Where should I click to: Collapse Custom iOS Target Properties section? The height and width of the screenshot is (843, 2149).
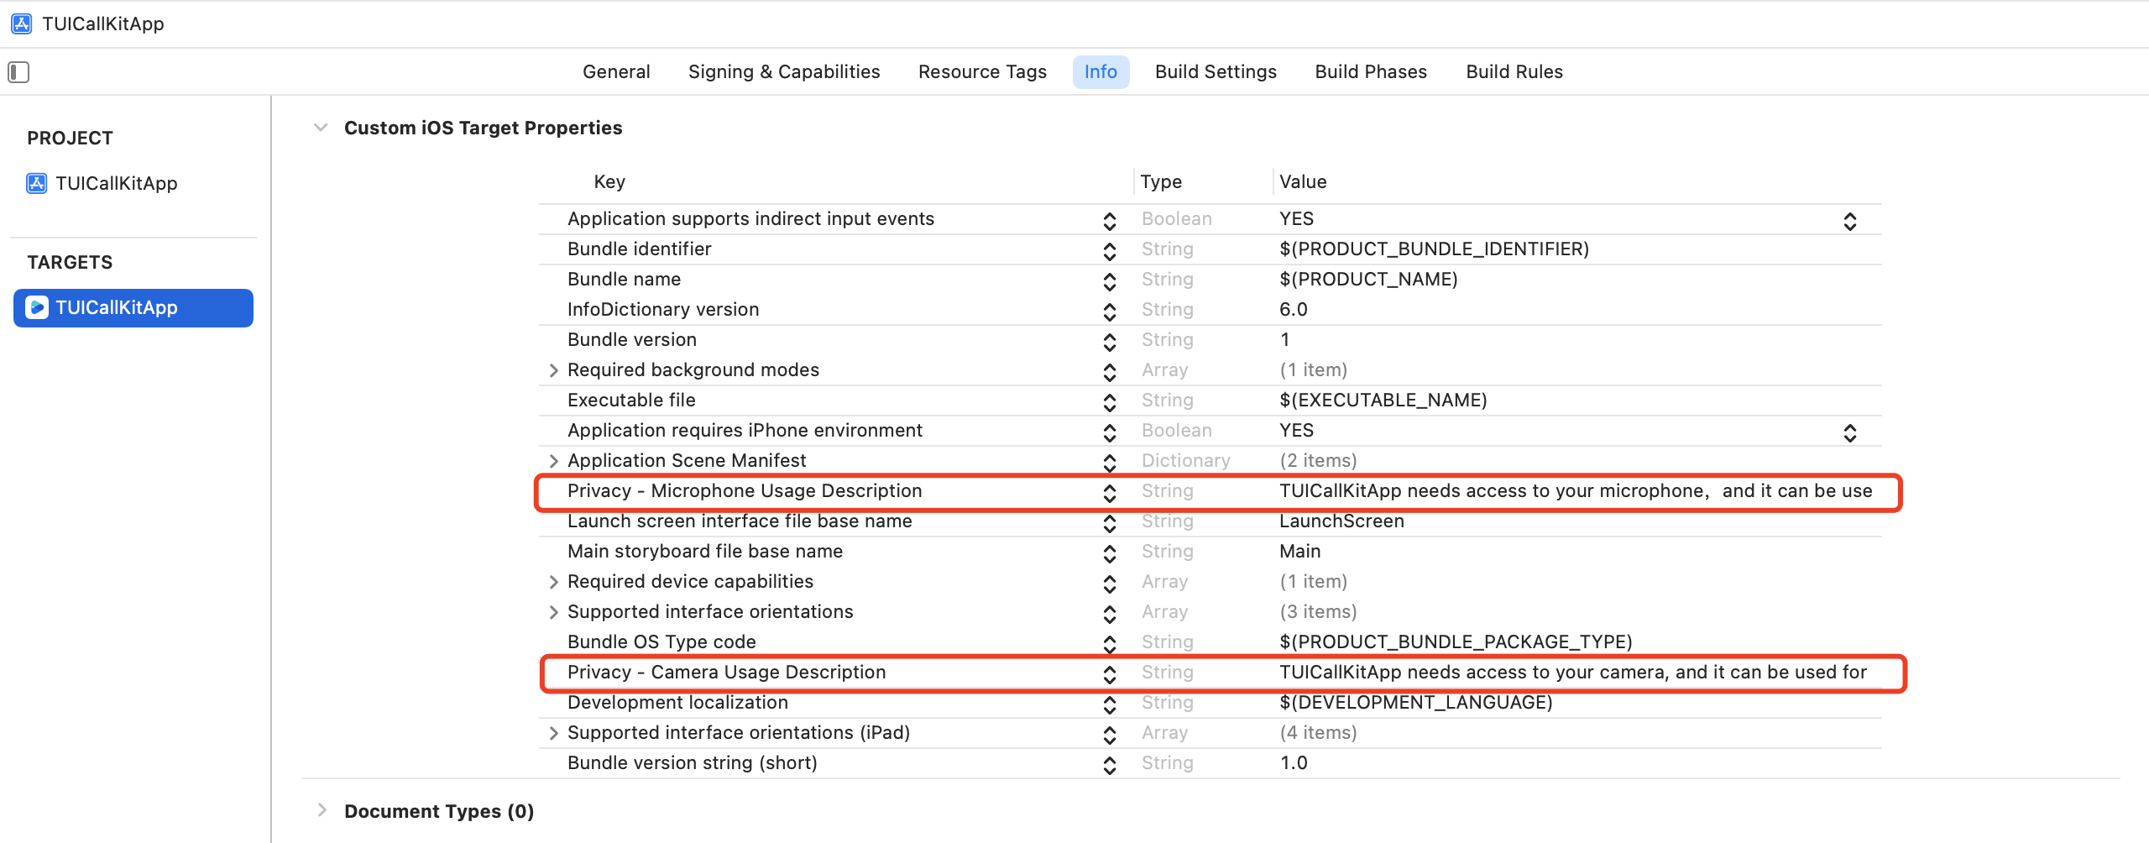[x=321, y=128]
